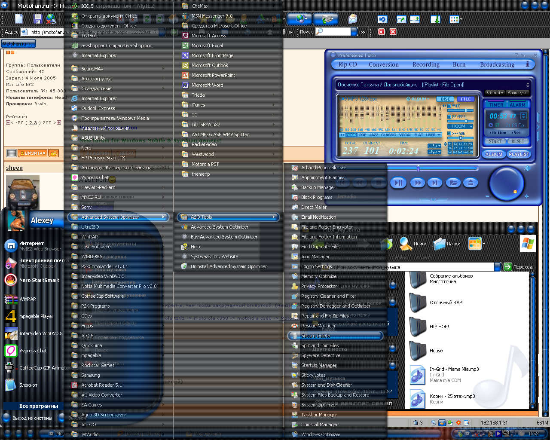550x440 pixels.
Task: Open Secure Delete in ASO Tools menu
Action: 336,336
